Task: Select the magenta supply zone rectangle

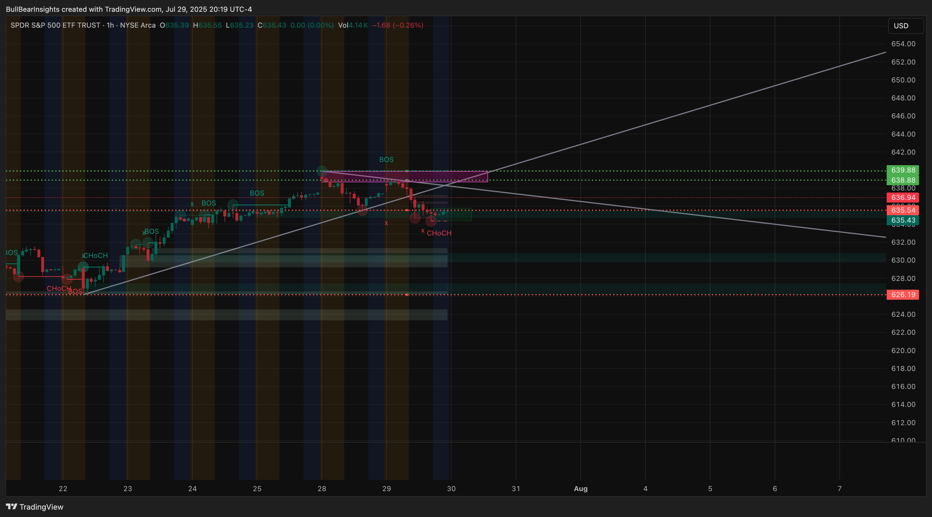Action: [x=405, y=176]
